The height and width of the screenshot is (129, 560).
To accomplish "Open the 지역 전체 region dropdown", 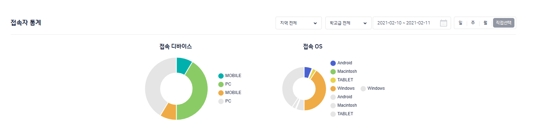I will 299,23.
